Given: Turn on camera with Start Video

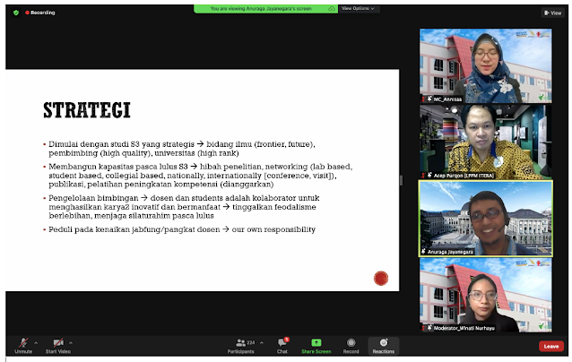Looking at the screenshot, I should (x=58, y=346).
